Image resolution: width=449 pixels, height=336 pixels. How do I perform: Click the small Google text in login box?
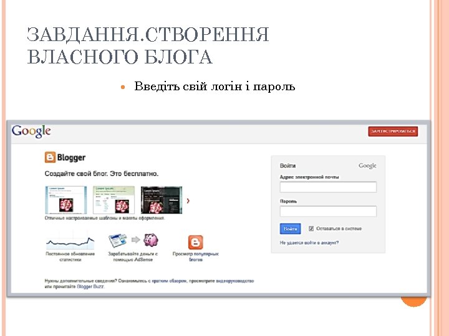[367, 166]
